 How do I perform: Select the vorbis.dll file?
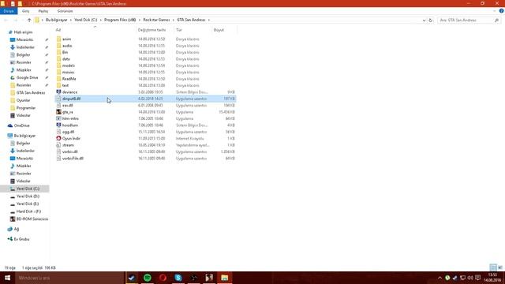(70, 151)
